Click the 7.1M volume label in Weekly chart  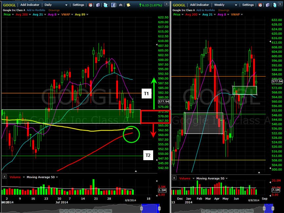click(x=276, y=190)
